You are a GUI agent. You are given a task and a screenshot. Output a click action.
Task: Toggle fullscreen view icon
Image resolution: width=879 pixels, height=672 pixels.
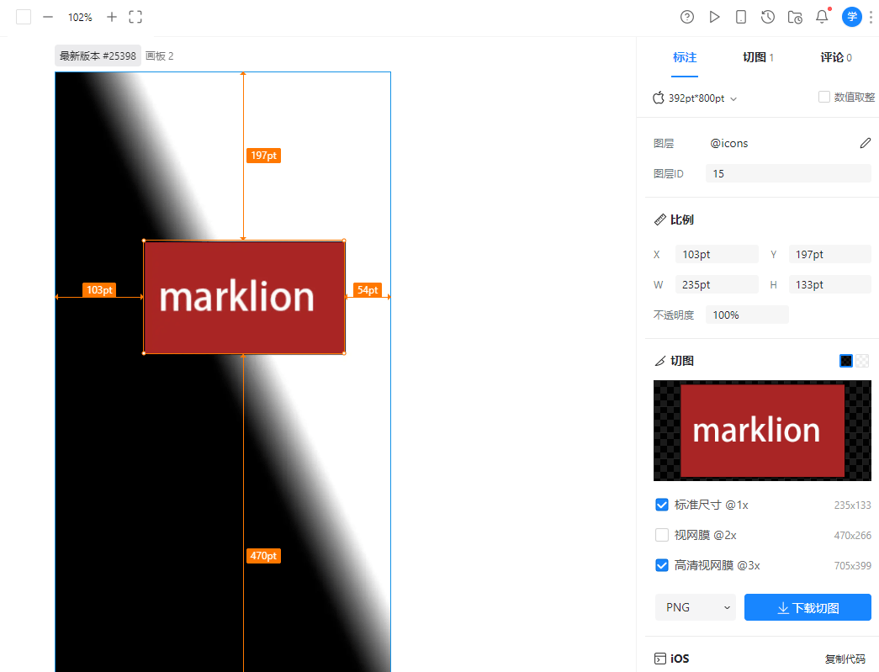[135, 18]
